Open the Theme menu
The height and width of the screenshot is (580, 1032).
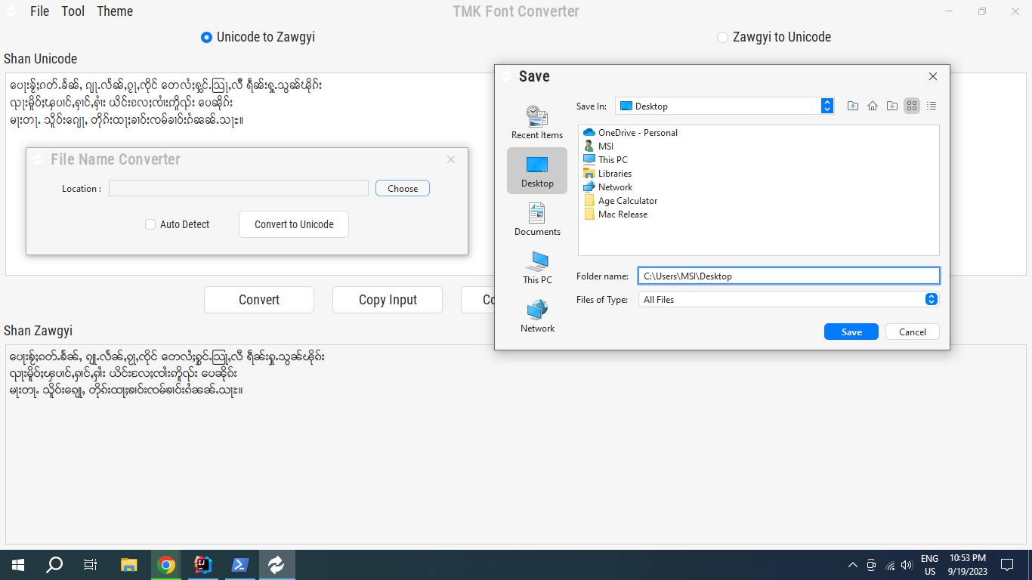[x=114, y=11]
